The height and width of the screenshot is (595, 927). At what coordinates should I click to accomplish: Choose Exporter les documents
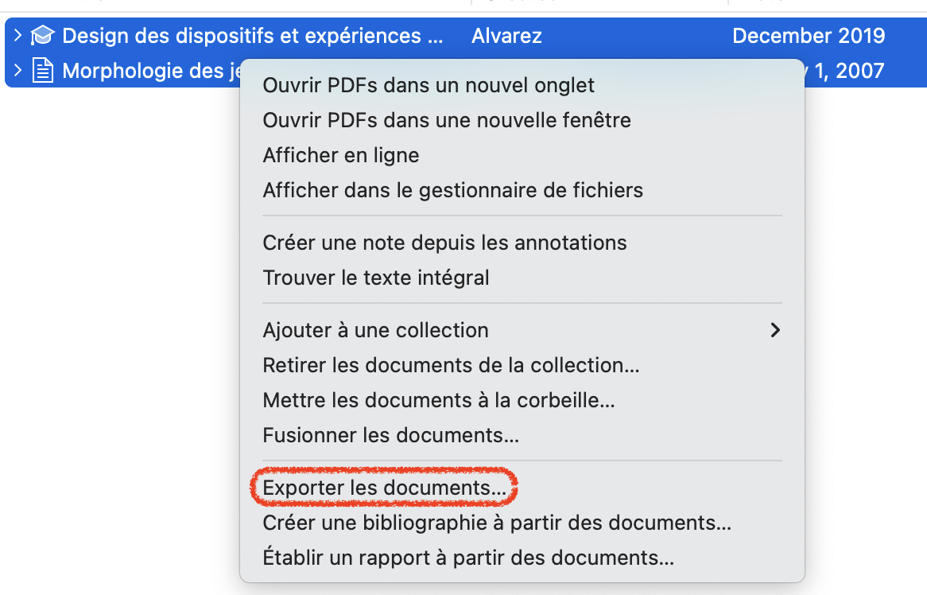pyautogui.click(x=385, y=488)
